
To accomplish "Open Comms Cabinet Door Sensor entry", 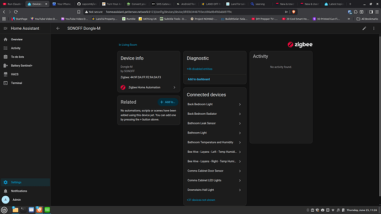I will coord(215,171).
